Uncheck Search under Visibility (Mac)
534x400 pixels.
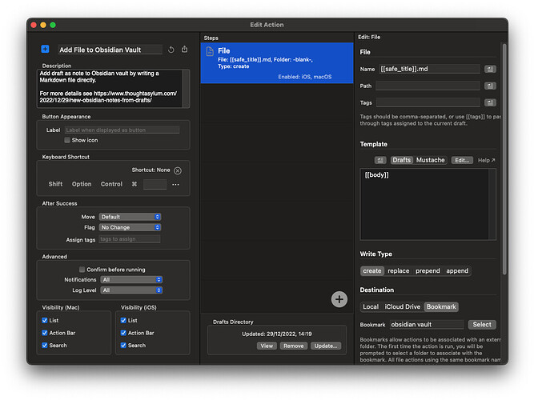click(x=45, y=345)
